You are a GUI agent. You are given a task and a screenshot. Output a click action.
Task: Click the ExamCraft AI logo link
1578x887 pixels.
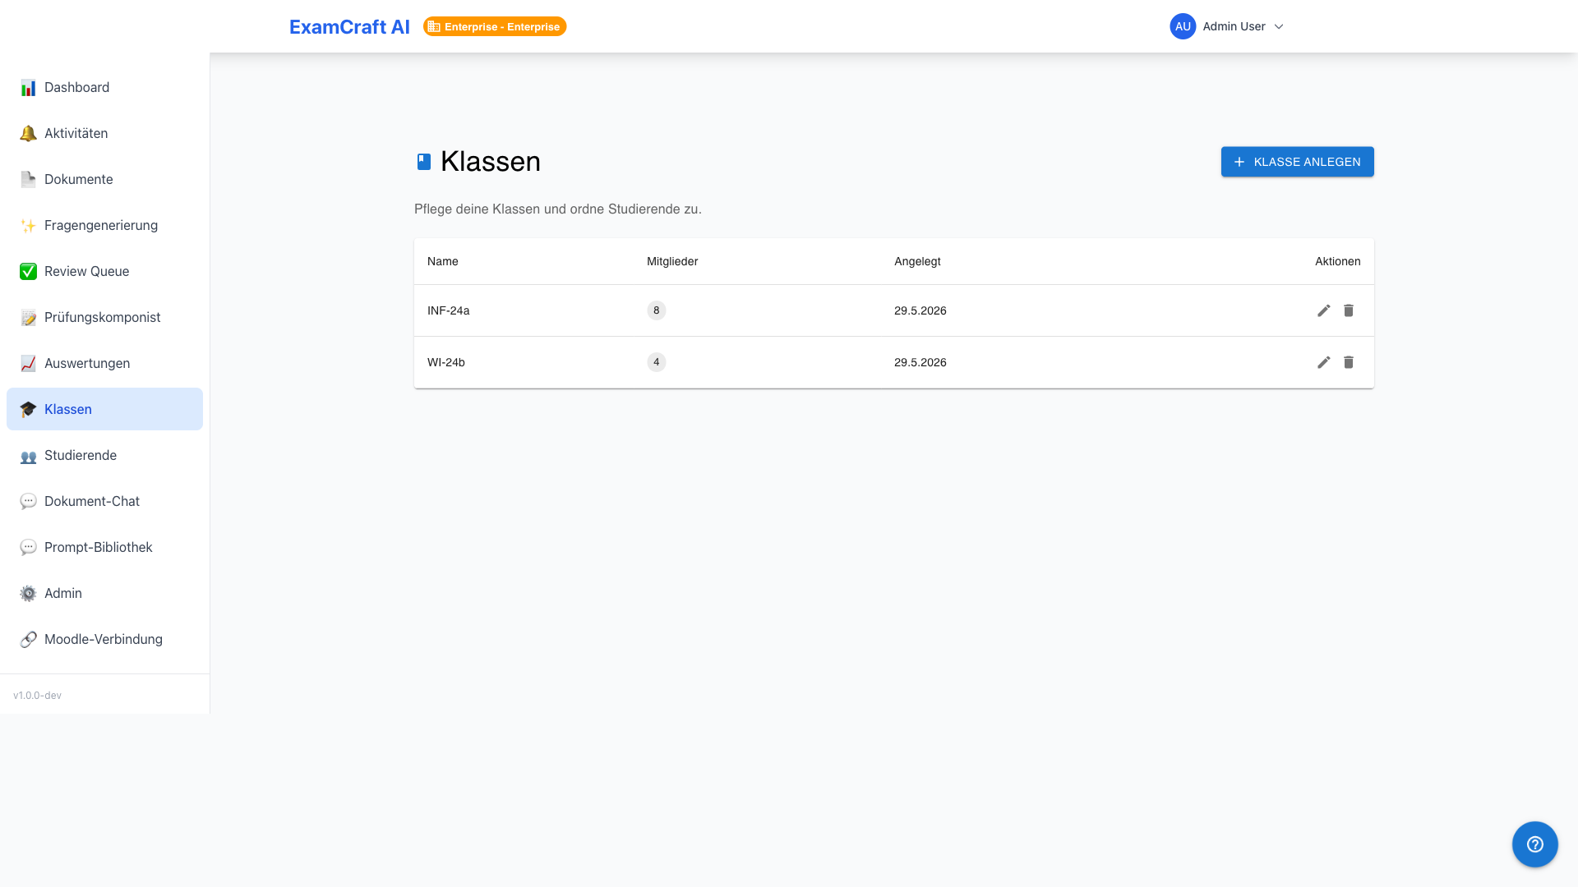click(x=349, y=26)
